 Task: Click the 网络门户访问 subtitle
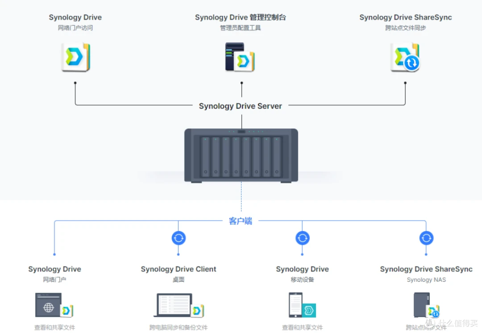(x=75, y=28)
